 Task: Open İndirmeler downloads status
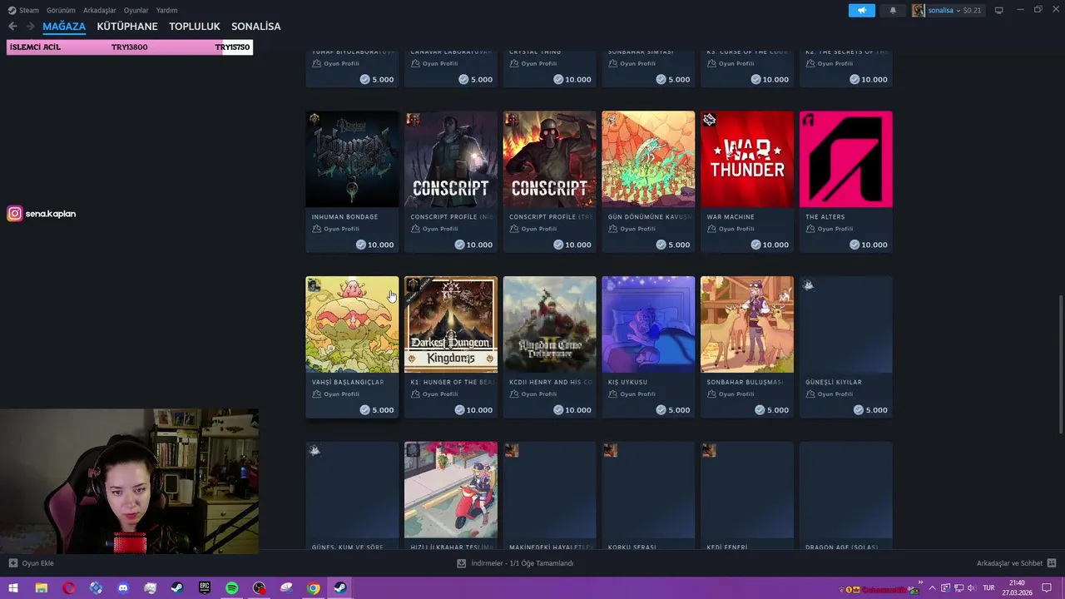coord(515,563)
